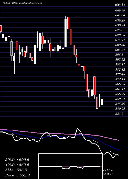Select the 593.52 price axis label
The height and width of the screenshot is (179, 128).
point(120,60)
